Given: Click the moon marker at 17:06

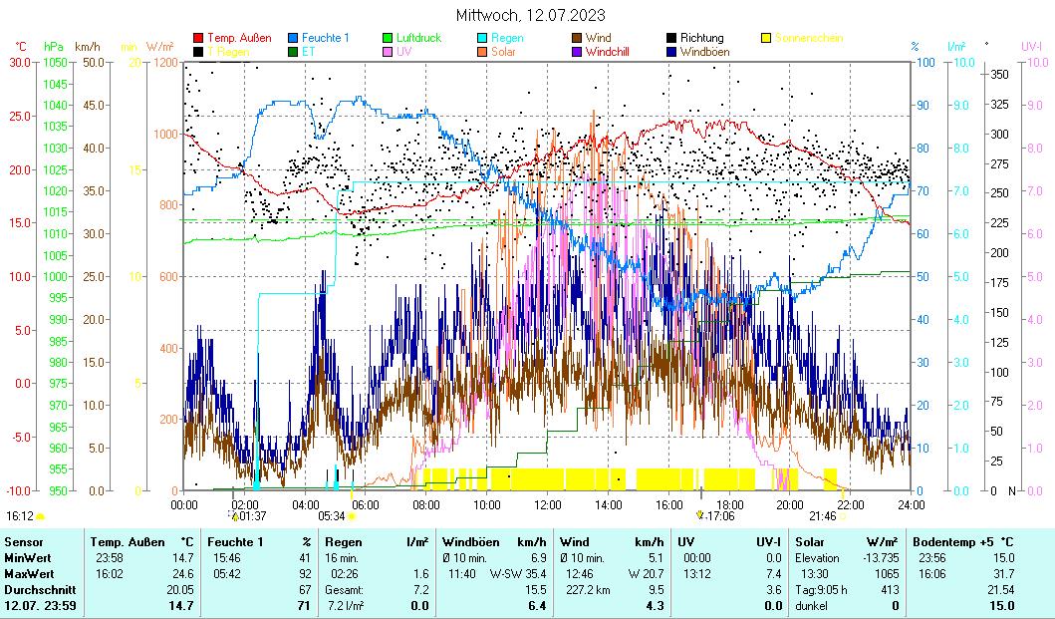Looking at the screenshot, I should (x=701, y=516).
